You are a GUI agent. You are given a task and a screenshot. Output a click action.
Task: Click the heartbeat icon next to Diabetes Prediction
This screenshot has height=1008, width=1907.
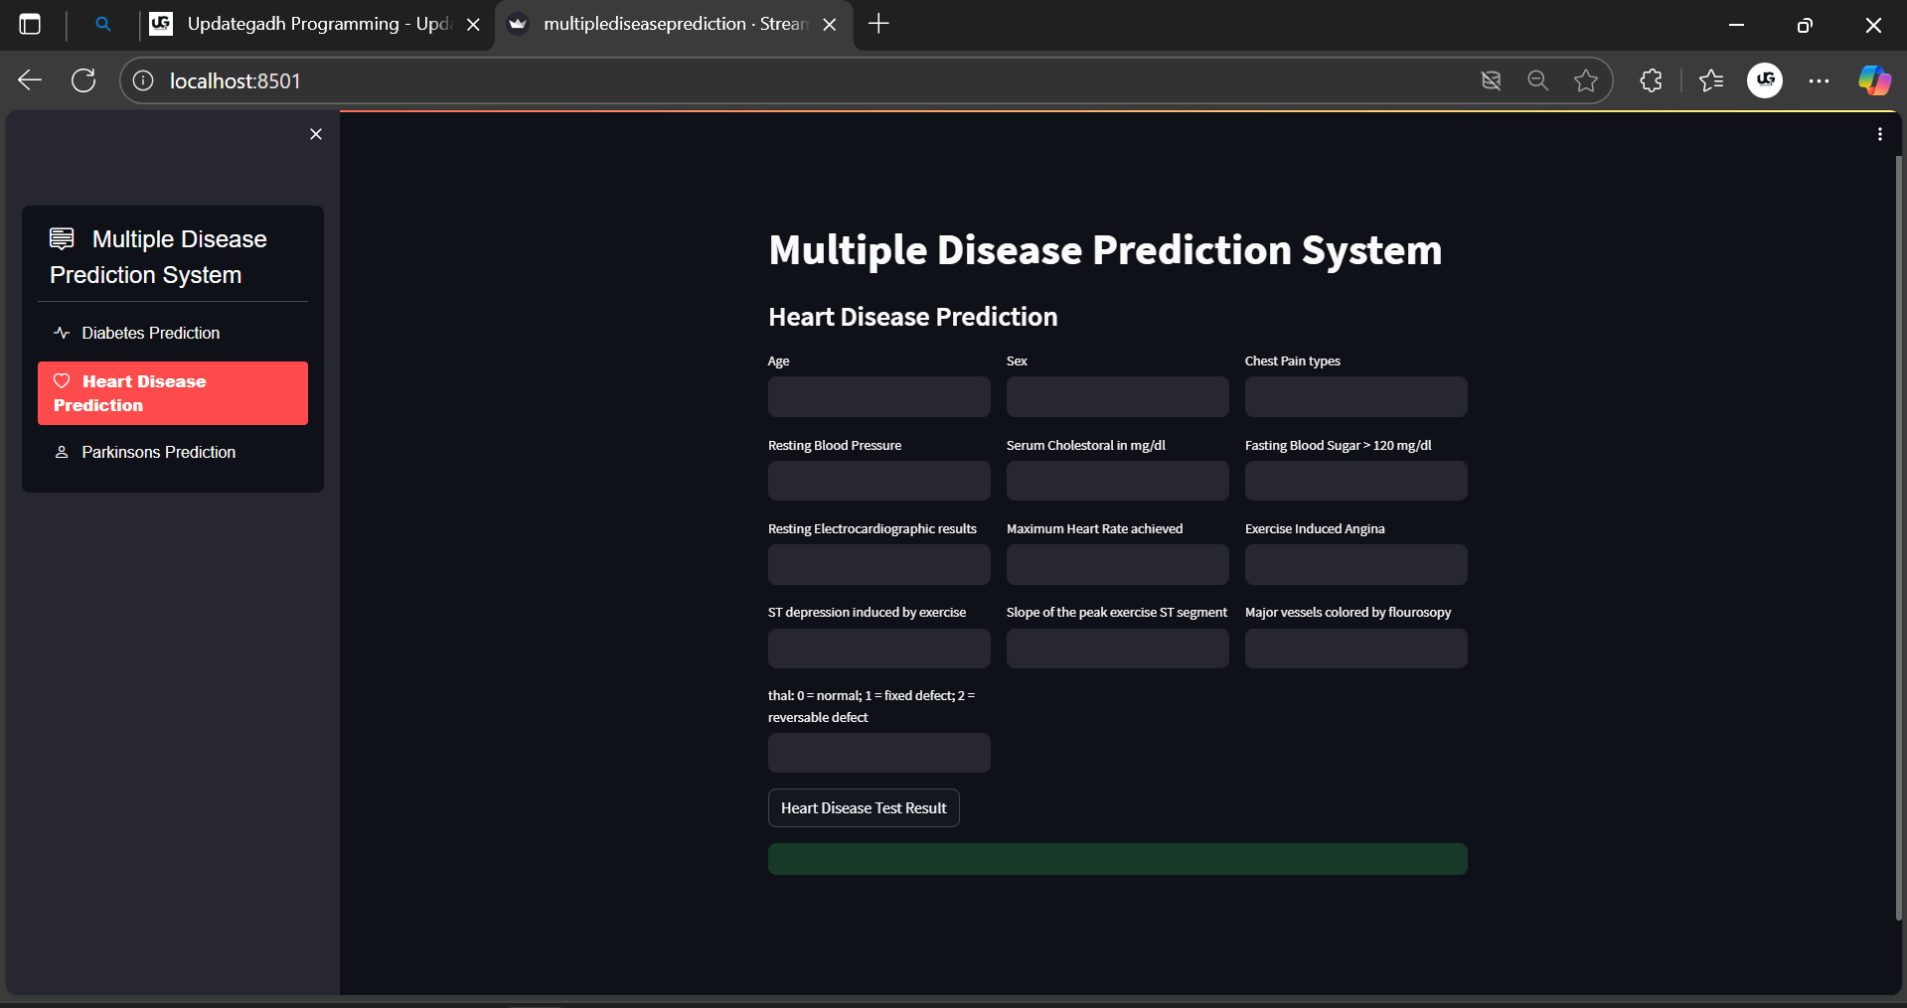point(62,333)
